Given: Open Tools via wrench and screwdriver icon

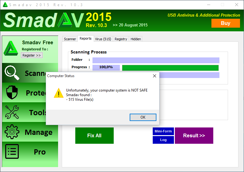Looking at the screenshot, I should coord(12,112).
